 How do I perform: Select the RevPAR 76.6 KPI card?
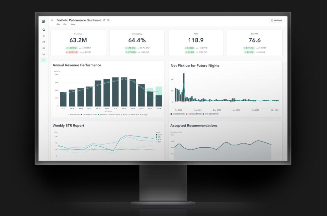point(255,42)
